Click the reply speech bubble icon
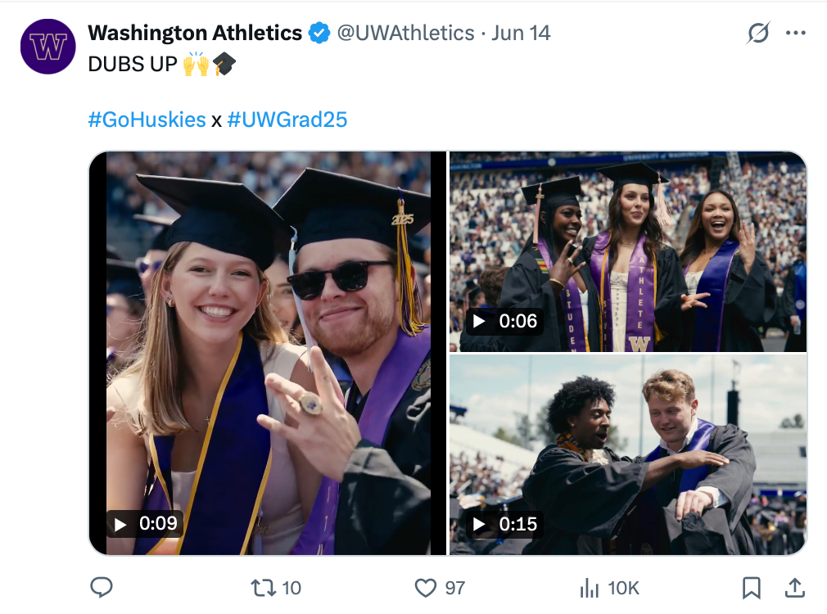Image resolution: width=827 pixels, height=614 pixels. (x=102, y=587)
